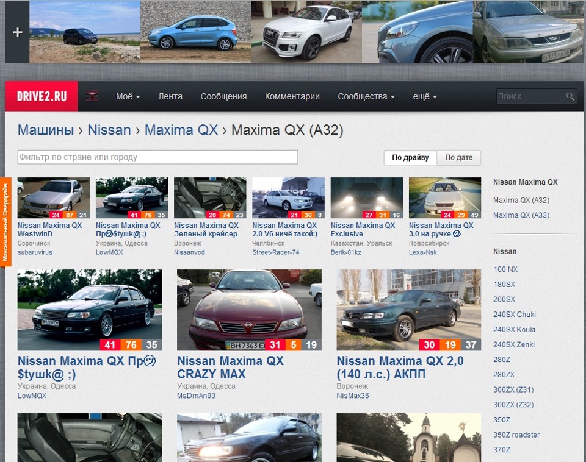The height and width of the screenshot is (462, 586).
Task: Open the DRIVE2.RU logo home link
Action: click(x=42, y=96)
